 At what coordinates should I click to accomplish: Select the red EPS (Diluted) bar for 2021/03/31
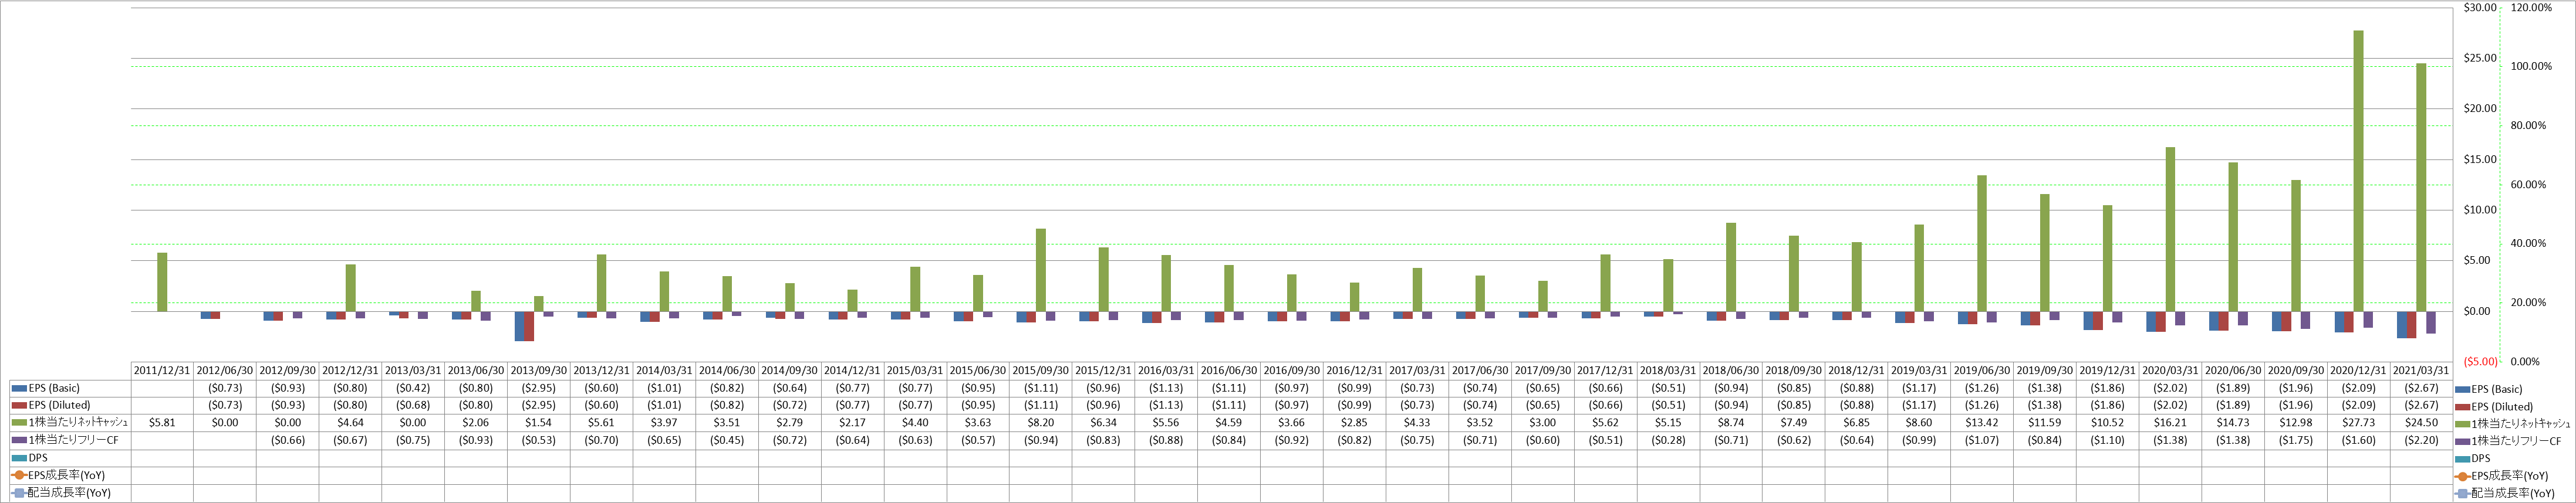tap(2411, 324)
